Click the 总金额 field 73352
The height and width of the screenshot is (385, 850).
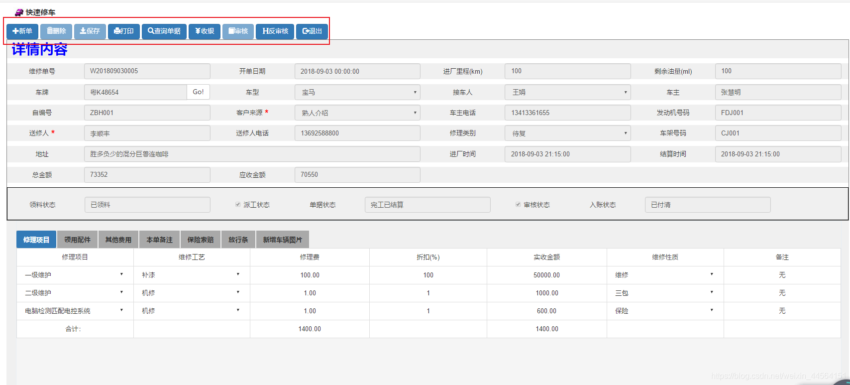pyautogui.click(x=147, y=175)
